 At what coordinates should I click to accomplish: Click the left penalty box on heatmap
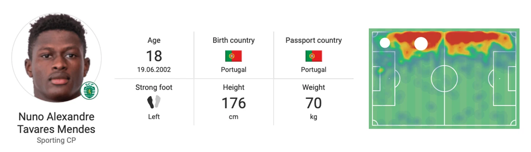(x=384, y=78)
